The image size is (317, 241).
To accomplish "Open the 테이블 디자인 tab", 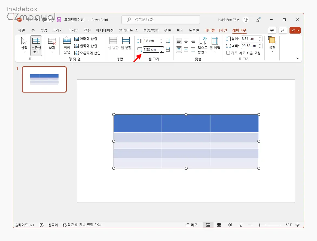I will [216, 30].
